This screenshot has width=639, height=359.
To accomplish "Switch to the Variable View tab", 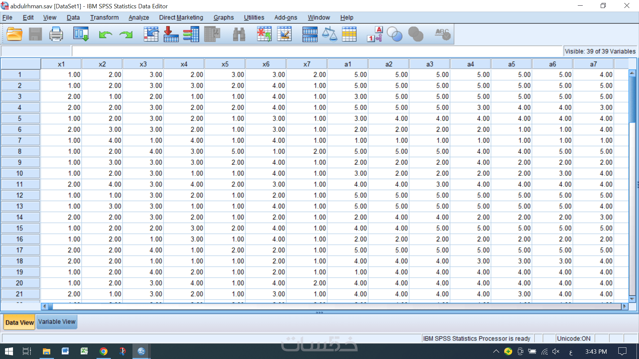I will (57, 322).
